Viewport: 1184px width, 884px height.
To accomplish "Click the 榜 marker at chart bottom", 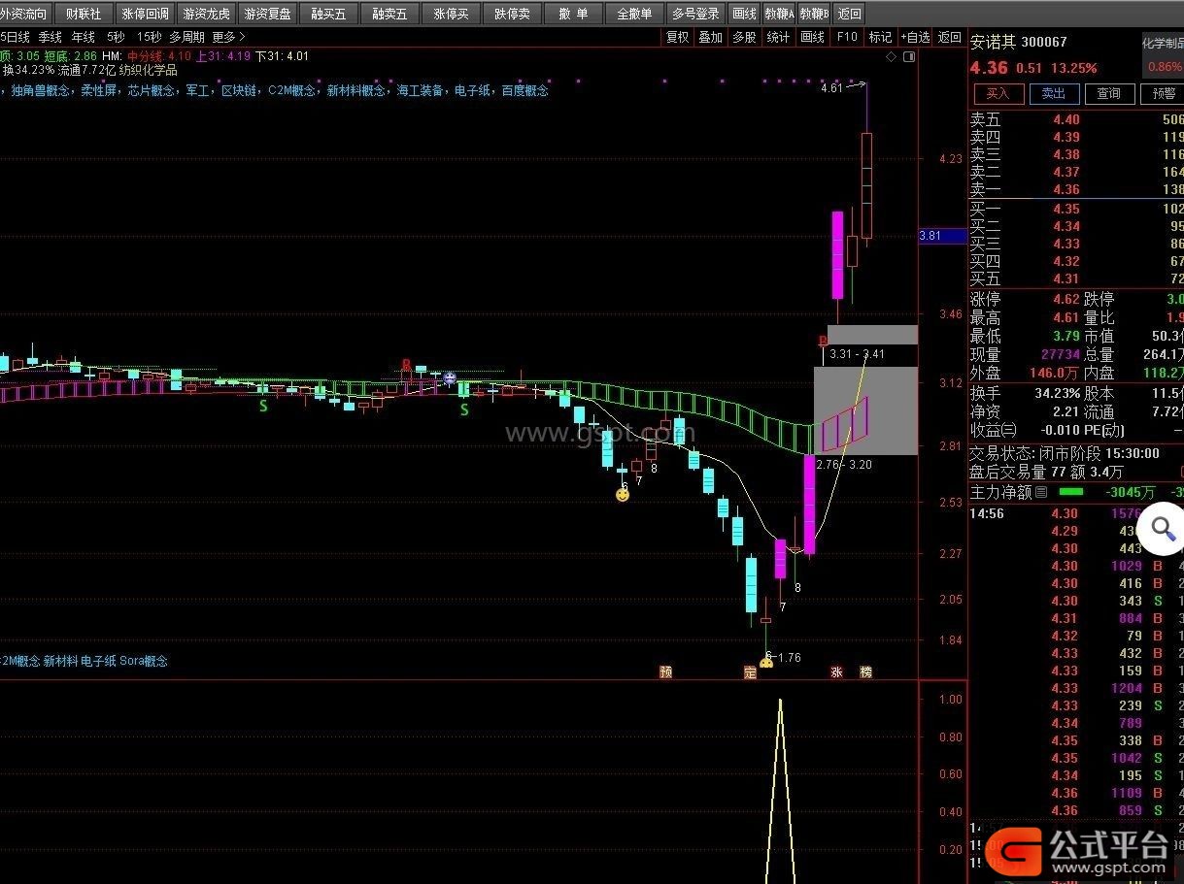I will 866,671.
